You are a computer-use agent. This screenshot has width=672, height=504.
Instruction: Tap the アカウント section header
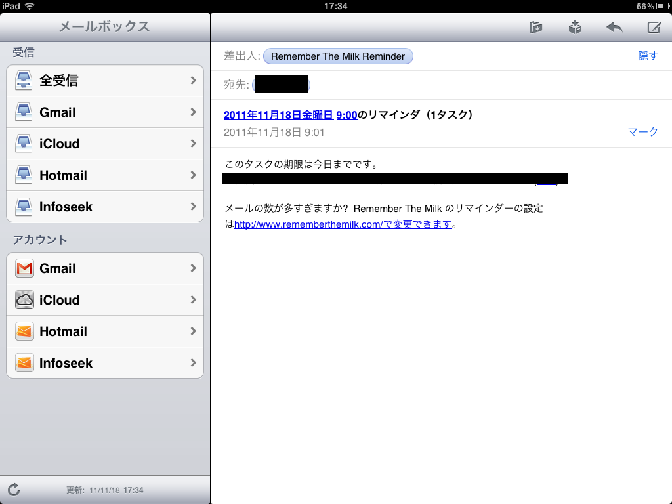(40, 240)
